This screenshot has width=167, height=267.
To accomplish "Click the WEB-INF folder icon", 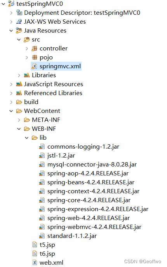I will click(27, 129).
